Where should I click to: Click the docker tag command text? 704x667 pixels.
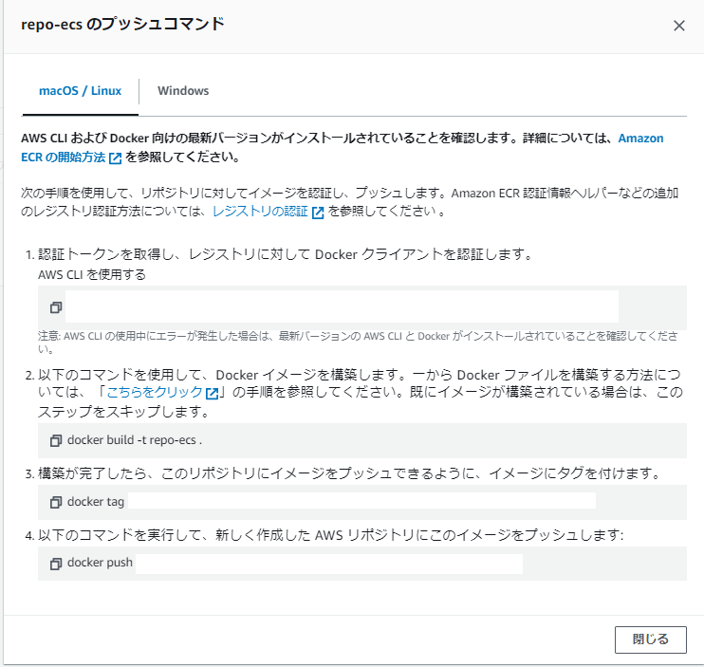pyautogui.click(x=96, y=501)
